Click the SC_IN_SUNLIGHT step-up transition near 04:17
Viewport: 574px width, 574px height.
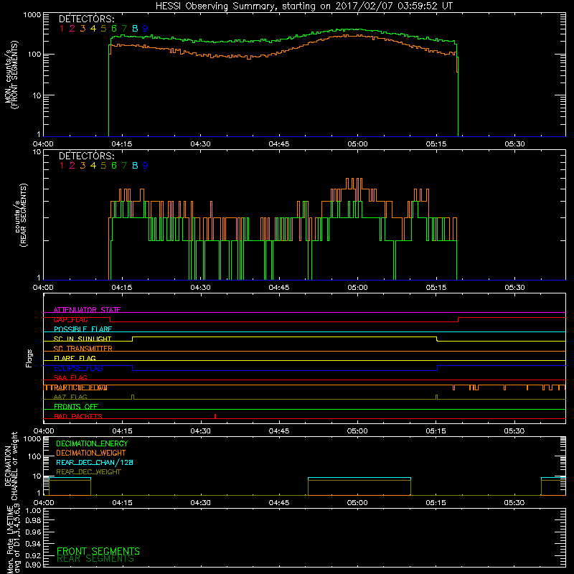click(x=133, y=339)
